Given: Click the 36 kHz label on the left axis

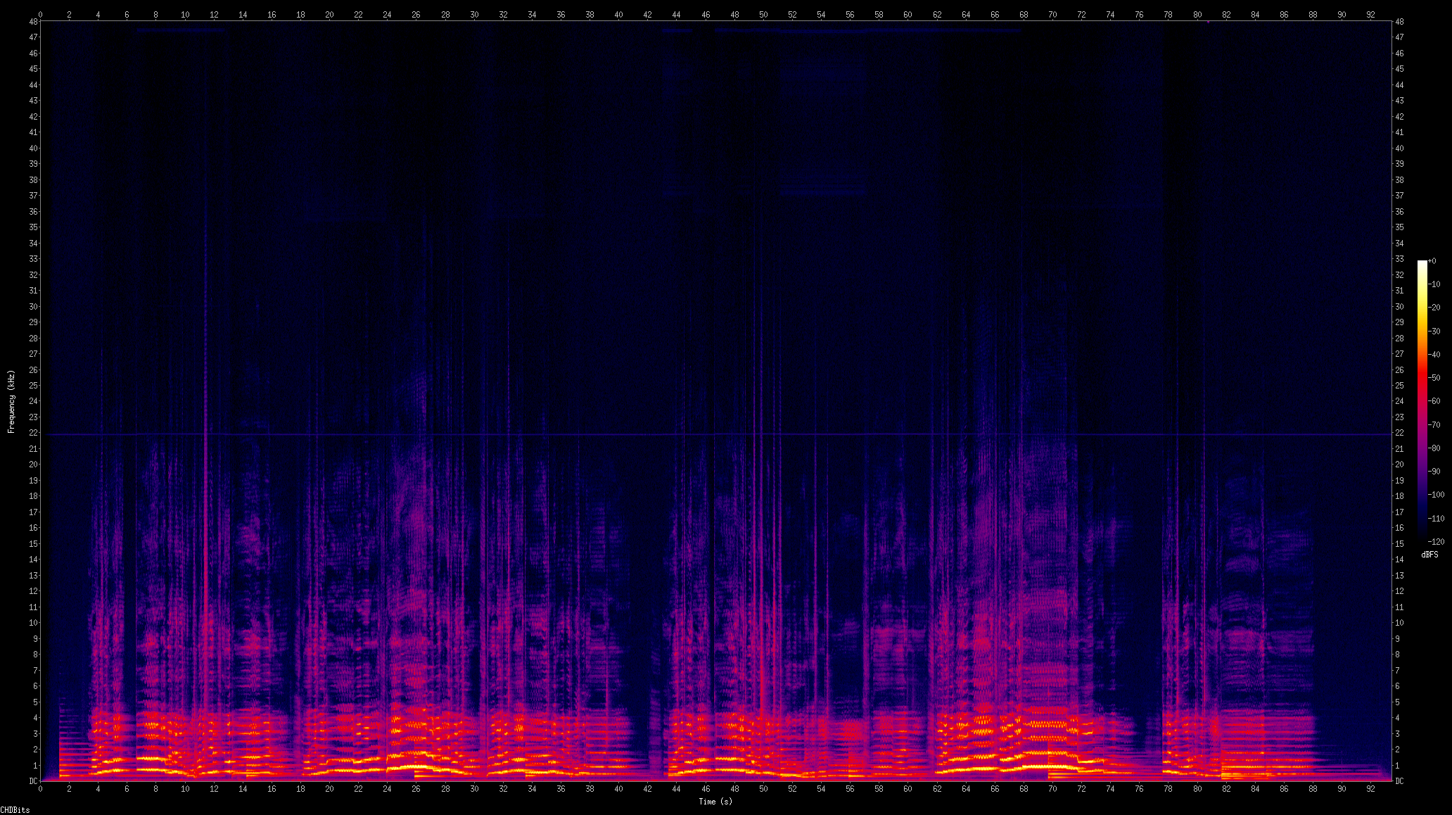Looking at the screenshot, I should pos(34,212).
